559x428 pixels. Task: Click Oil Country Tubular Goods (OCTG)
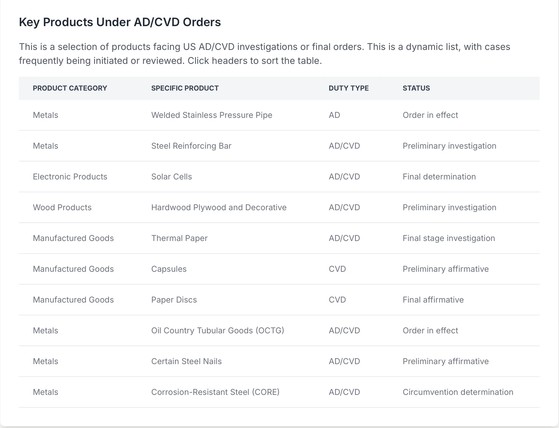pyautogui.click(x=218, y=331)
